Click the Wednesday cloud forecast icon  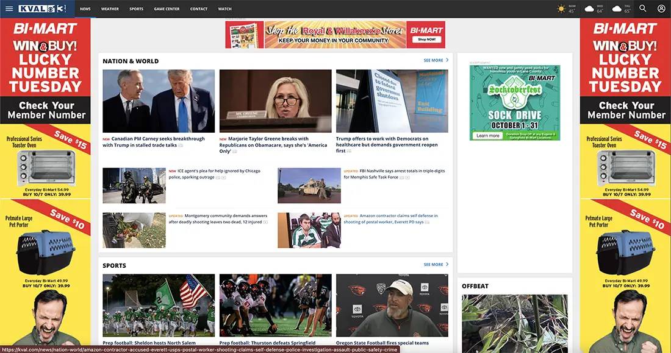589,9
